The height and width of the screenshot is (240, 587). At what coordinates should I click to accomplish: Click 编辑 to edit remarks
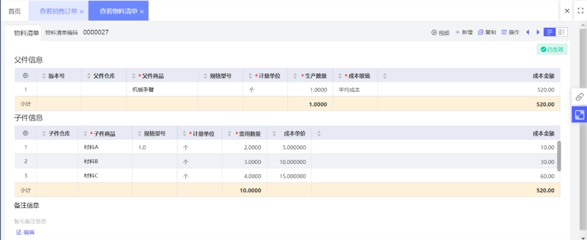click(26, 232)
